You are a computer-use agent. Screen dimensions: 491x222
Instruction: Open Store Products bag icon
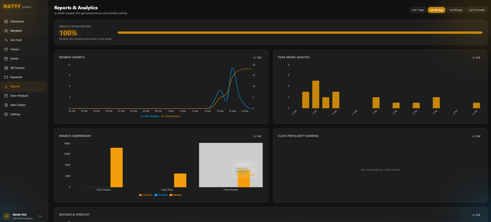click(6, 96)
